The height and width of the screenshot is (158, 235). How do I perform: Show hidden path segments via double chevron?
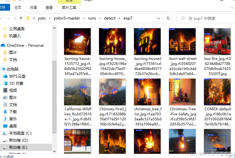click(x=34, y=18)
